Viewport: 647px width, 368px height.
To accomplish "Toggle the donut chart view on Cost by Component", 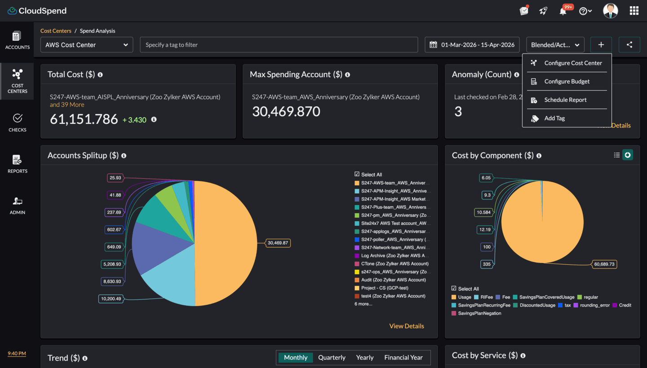I will pos(627,154).
